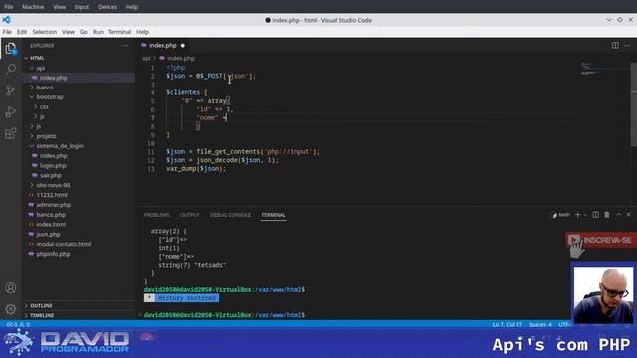637x358 pixels.
Task: Click the VS Code logo icon
Action: click(x=7, y=20)
